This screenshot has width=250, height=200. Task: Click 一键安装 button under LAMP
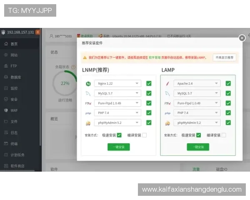[198, 147]
